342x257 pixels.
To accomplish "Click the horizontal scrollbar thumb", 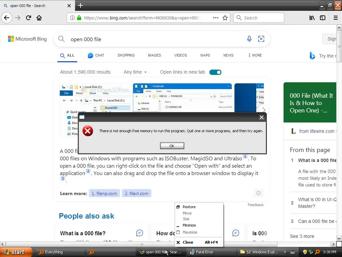I will [x=142, y=244].
